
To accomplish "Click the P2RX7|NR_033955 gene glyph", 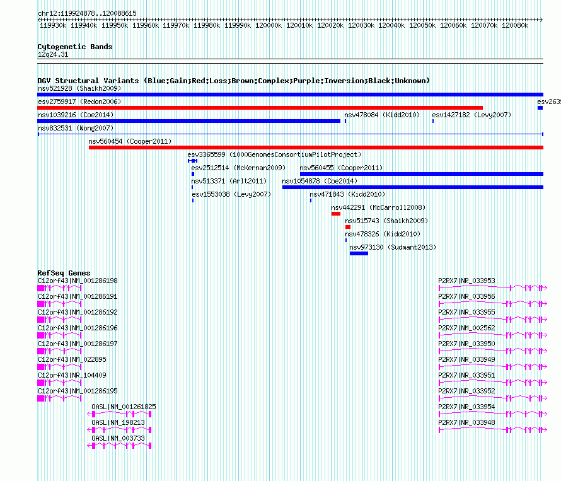I will pyautogui.click(x=493, y=320).
